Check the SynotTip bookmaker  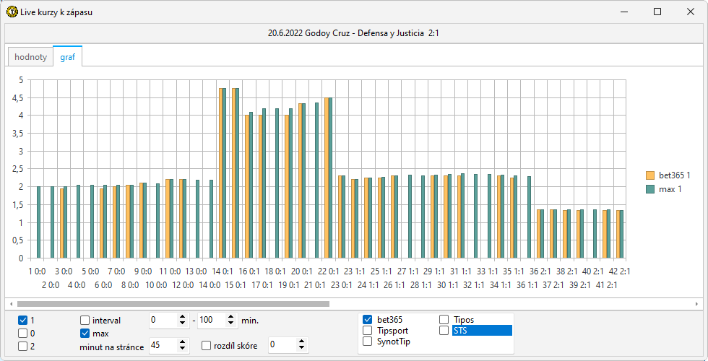click(368, 341)
